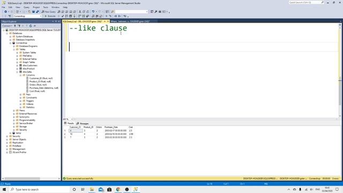This screenshot has width=343, height=193.
Task: Expand the System Databases node
Action: tap(10, 36)
